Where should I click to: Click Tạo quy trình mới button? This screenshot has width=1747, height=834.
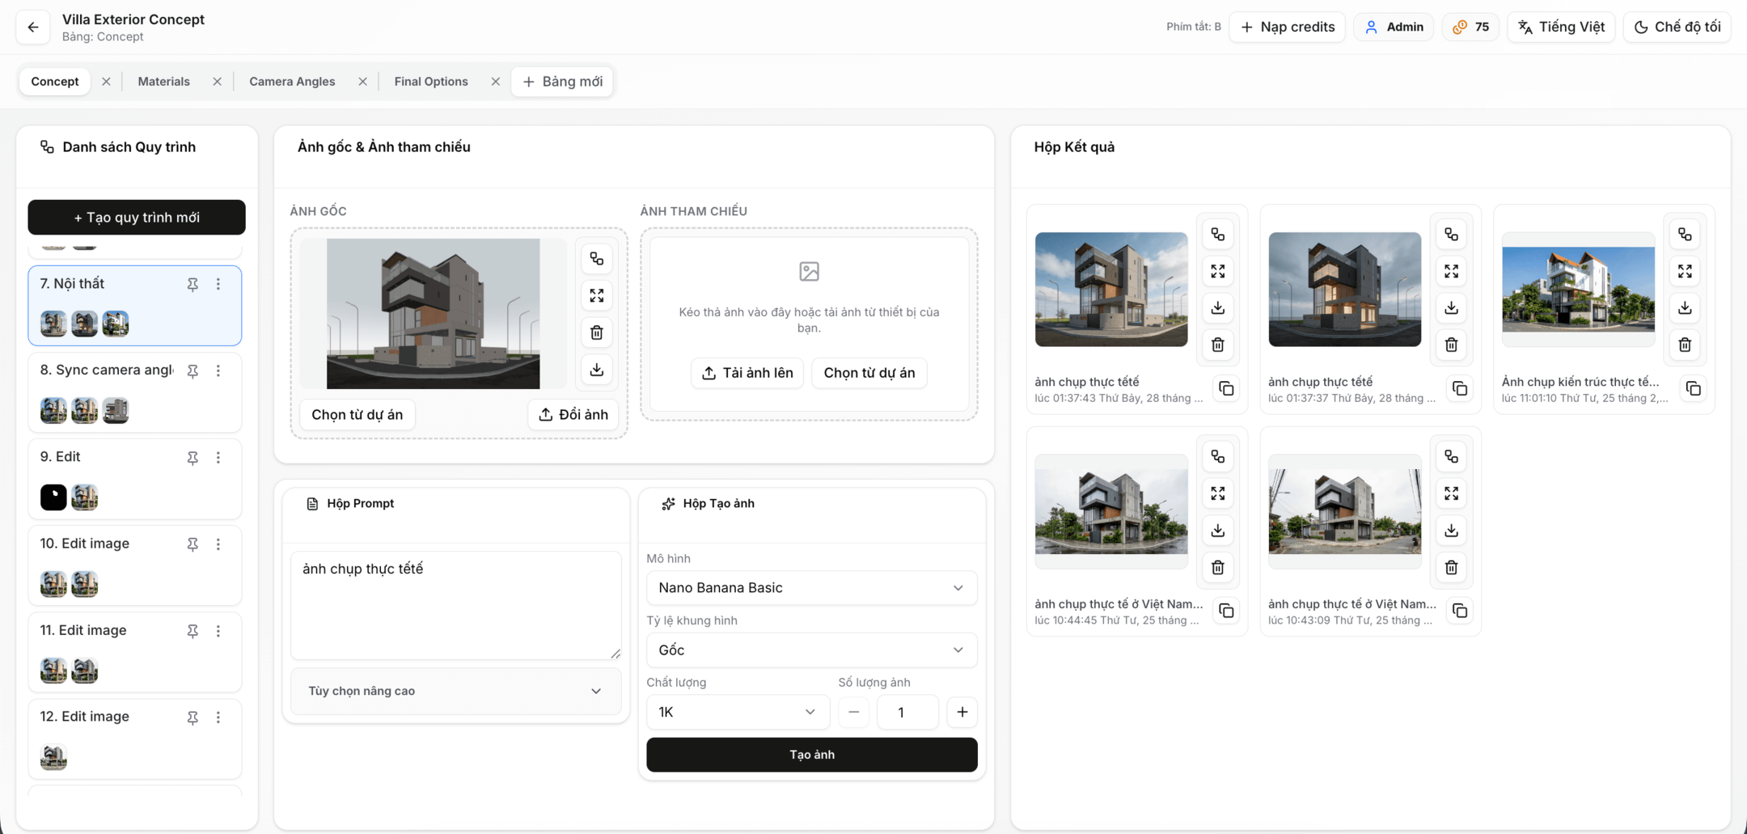137,218
